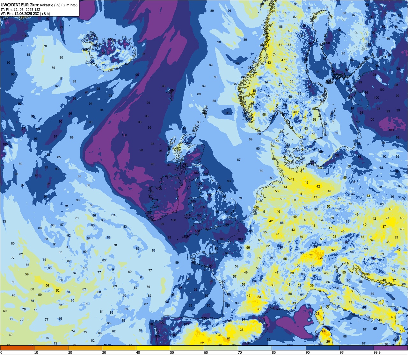
Task: Click the humidity value '21' over Sardinia
Action: coord(323,332)
